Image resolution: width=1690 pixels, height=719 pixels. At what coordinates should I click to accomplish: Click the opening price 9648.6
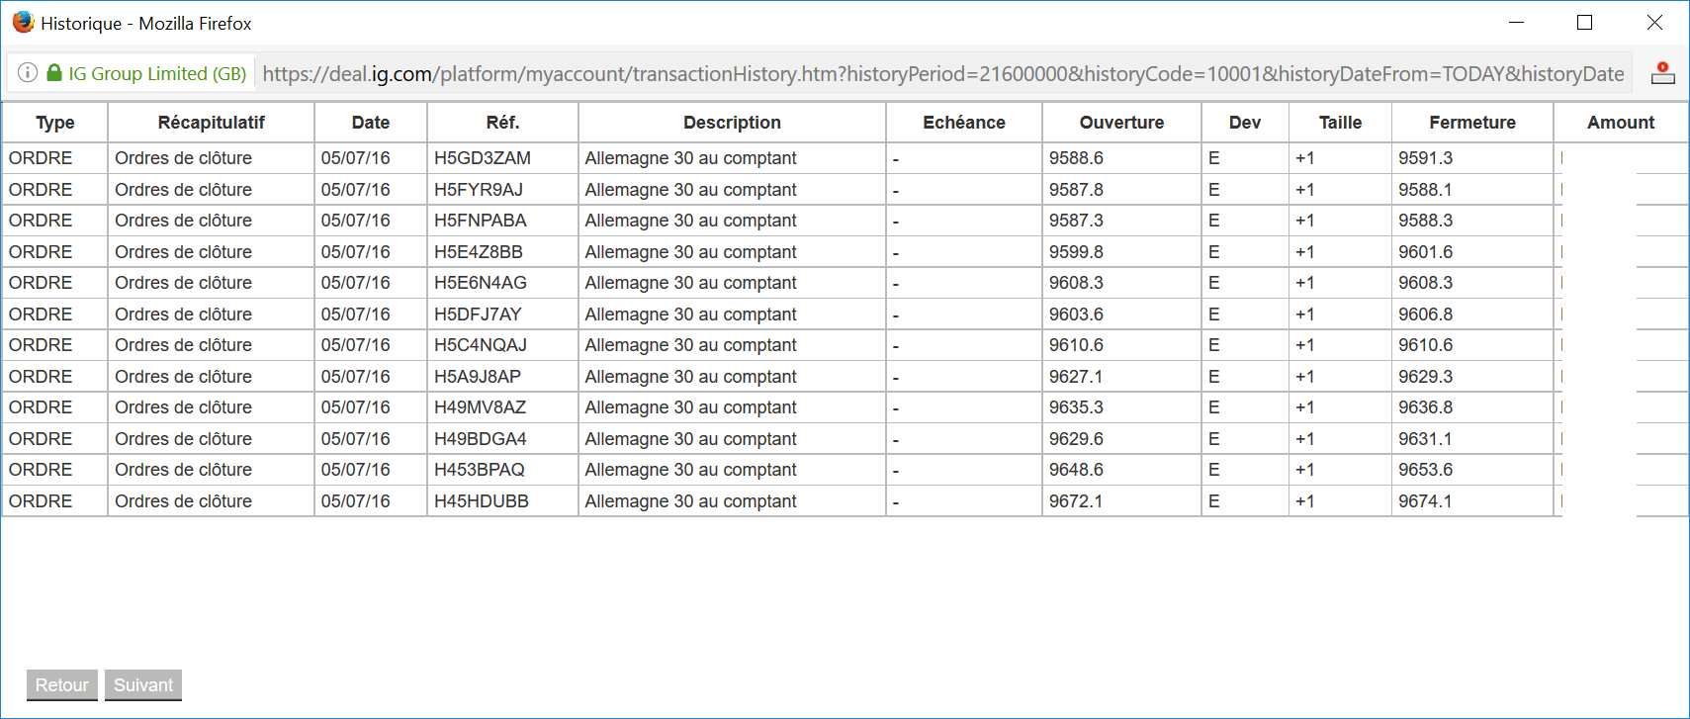[1076, 470]
